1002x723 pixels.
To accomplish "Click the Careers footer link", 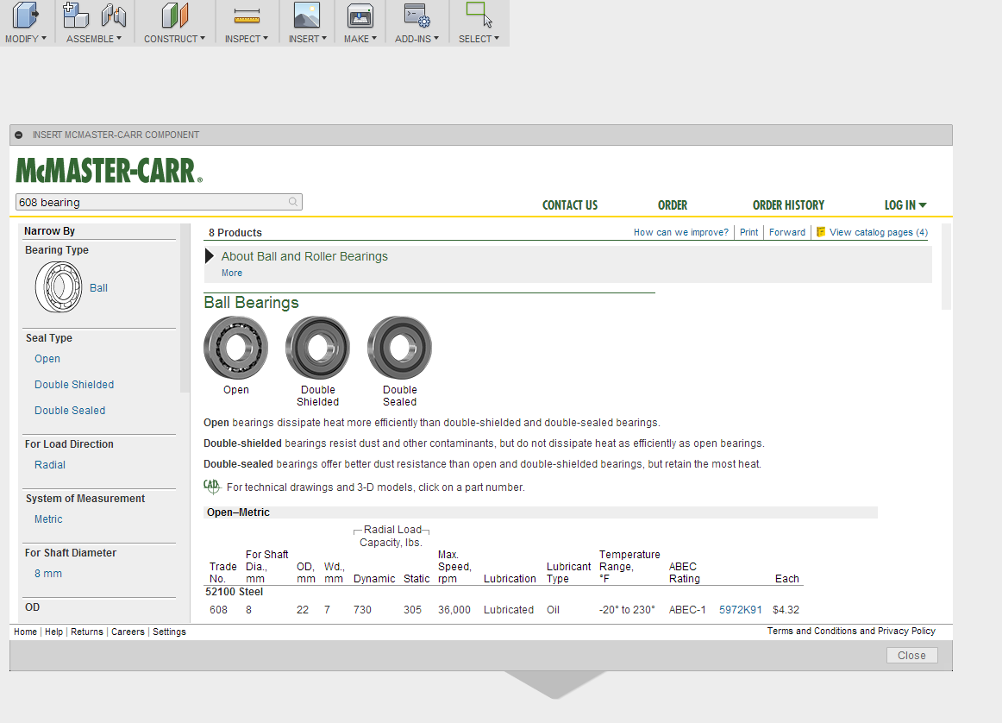I will [128, 632].
